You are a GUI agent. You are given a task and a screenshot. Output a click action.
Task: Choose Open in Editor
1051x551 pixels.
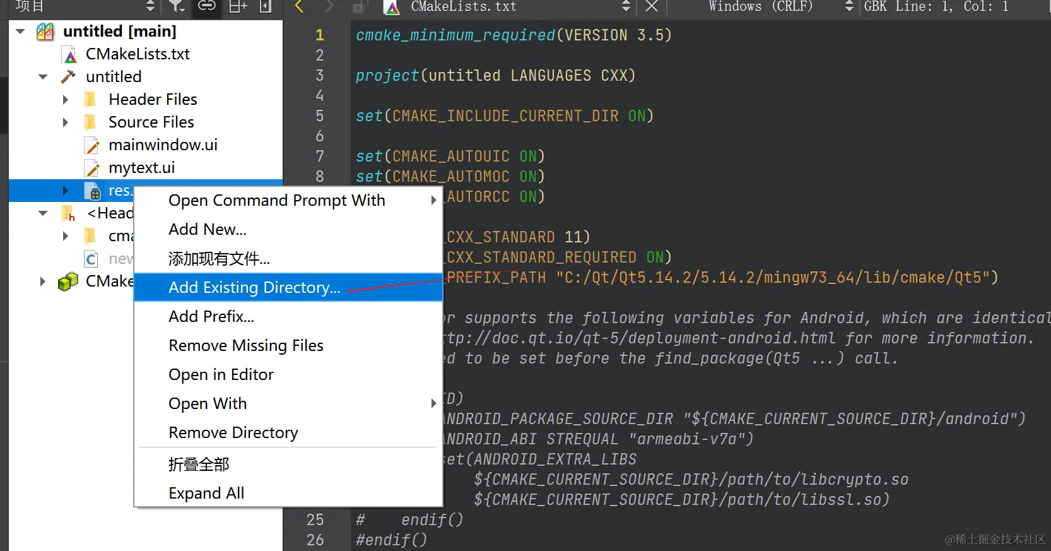(288, 374)
